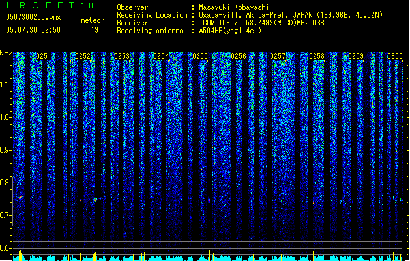Click the date stamp 05.07.30 02:50

tap(33, 30)
